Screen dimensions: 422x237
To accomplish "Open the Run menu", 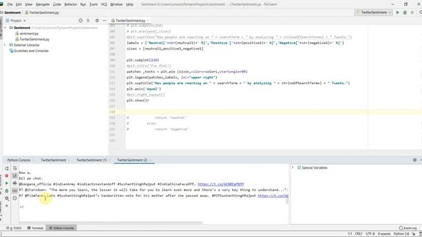I will click(x=83, y=5).
